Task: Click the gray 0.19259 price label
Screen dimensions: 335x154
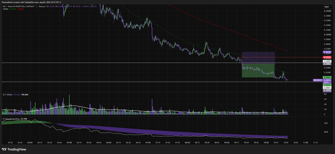Action: pyautogui.click(x=327, y=90)
